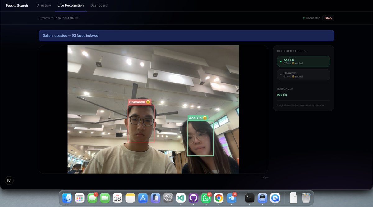The width and height of the screenshot is (373, 207).
Task: Open the Trash
Action: click(x=306, y=198)
